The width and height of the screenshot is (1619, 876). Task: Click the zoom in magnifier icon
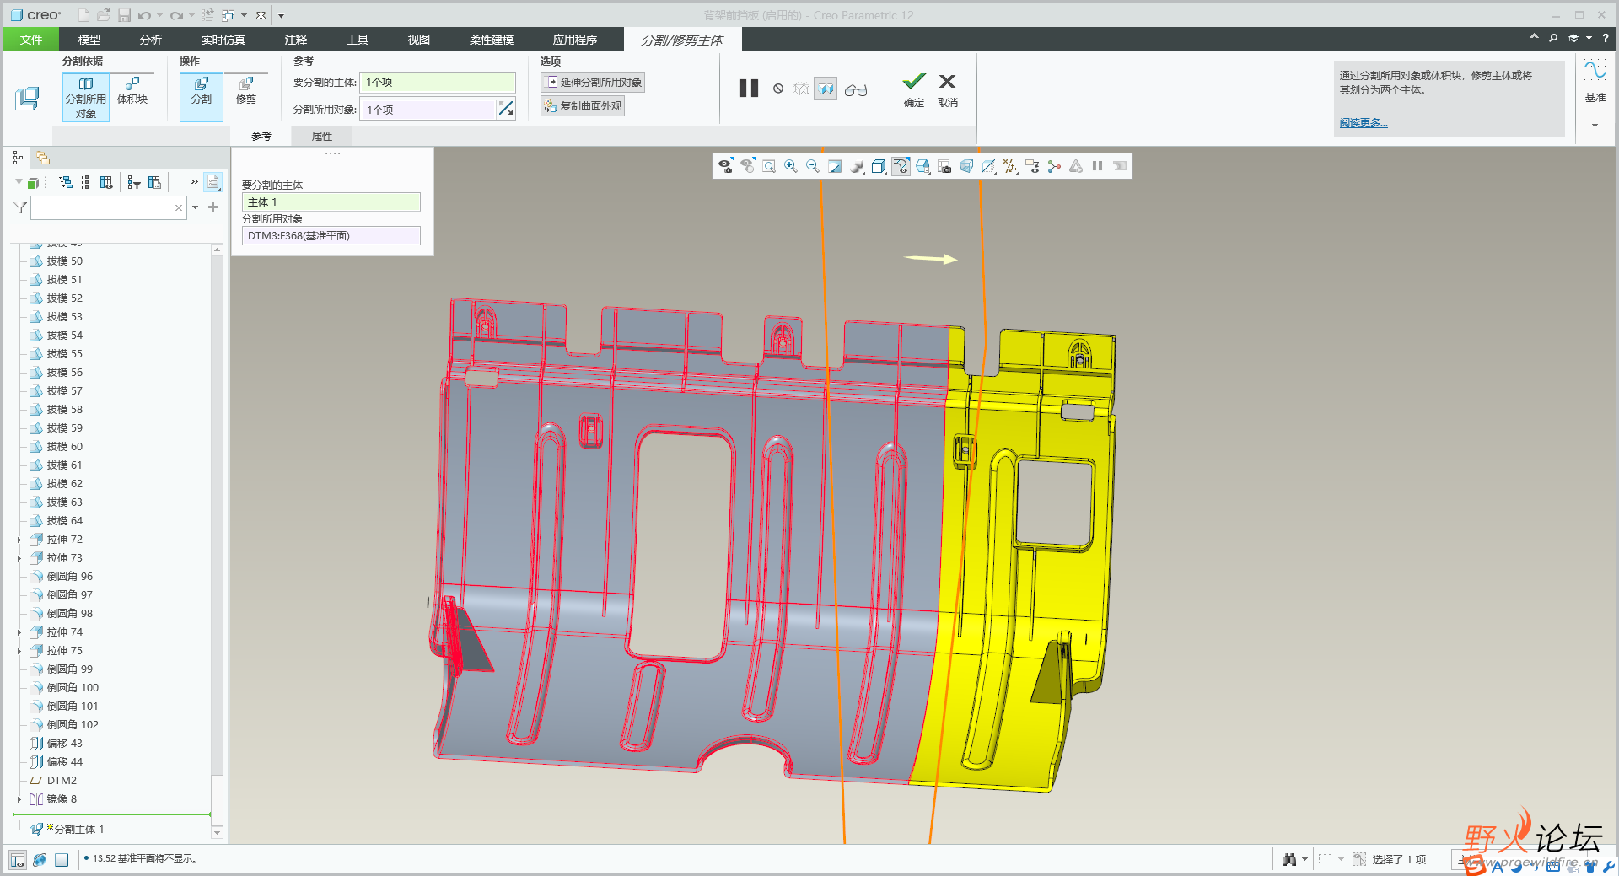(791, 166)
